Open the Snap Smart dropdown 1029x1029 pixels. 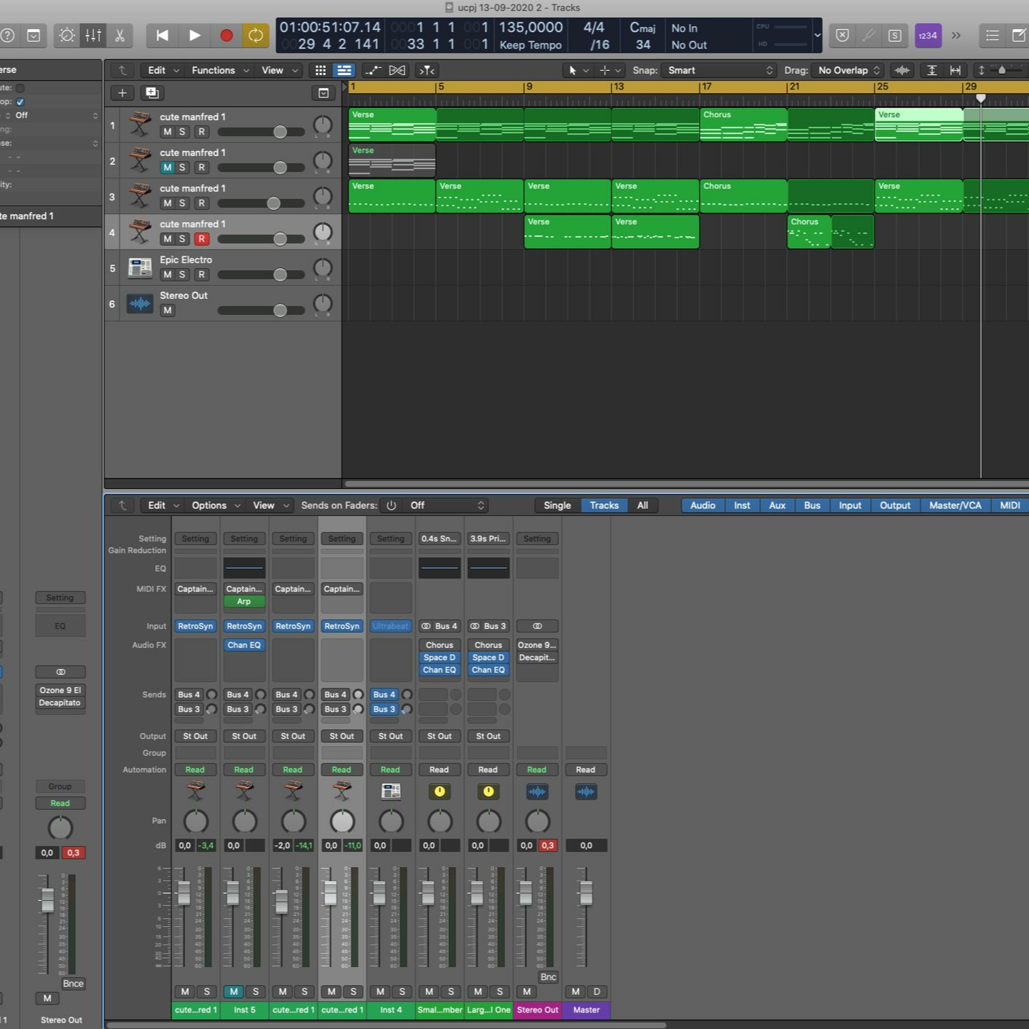[x=718, y=70]
